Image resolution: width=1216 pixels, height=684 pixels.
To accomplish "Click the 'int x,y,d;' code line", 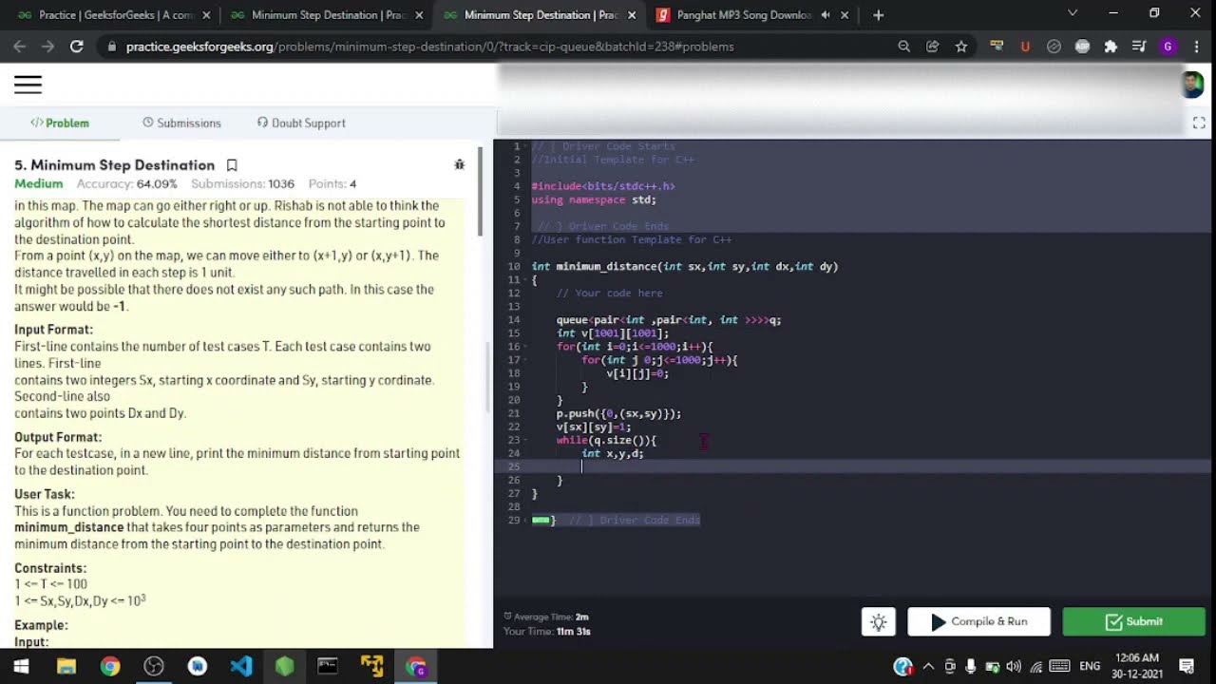I will click(x=612, y=453).
